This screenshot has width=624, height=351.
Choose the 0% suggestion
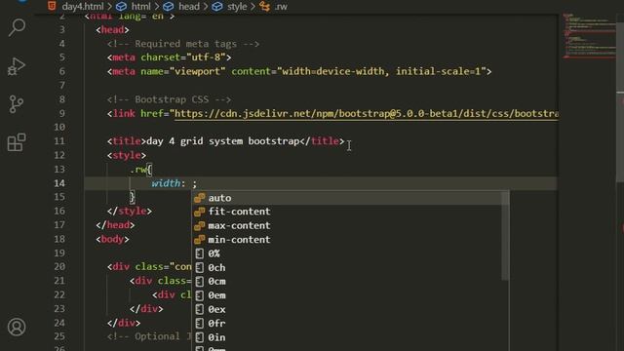[x=350, y=253]
